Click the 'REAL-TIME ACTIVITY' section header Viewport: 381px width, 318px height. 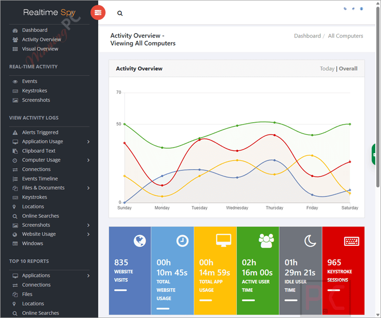click(x=33, y=67)
